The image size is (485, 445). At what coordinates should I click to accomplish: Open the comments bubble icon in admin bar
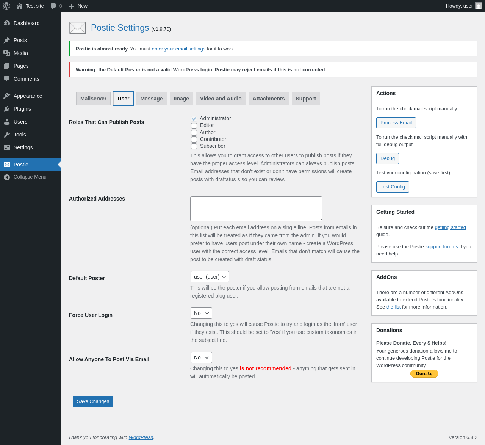tap(53, 6)
